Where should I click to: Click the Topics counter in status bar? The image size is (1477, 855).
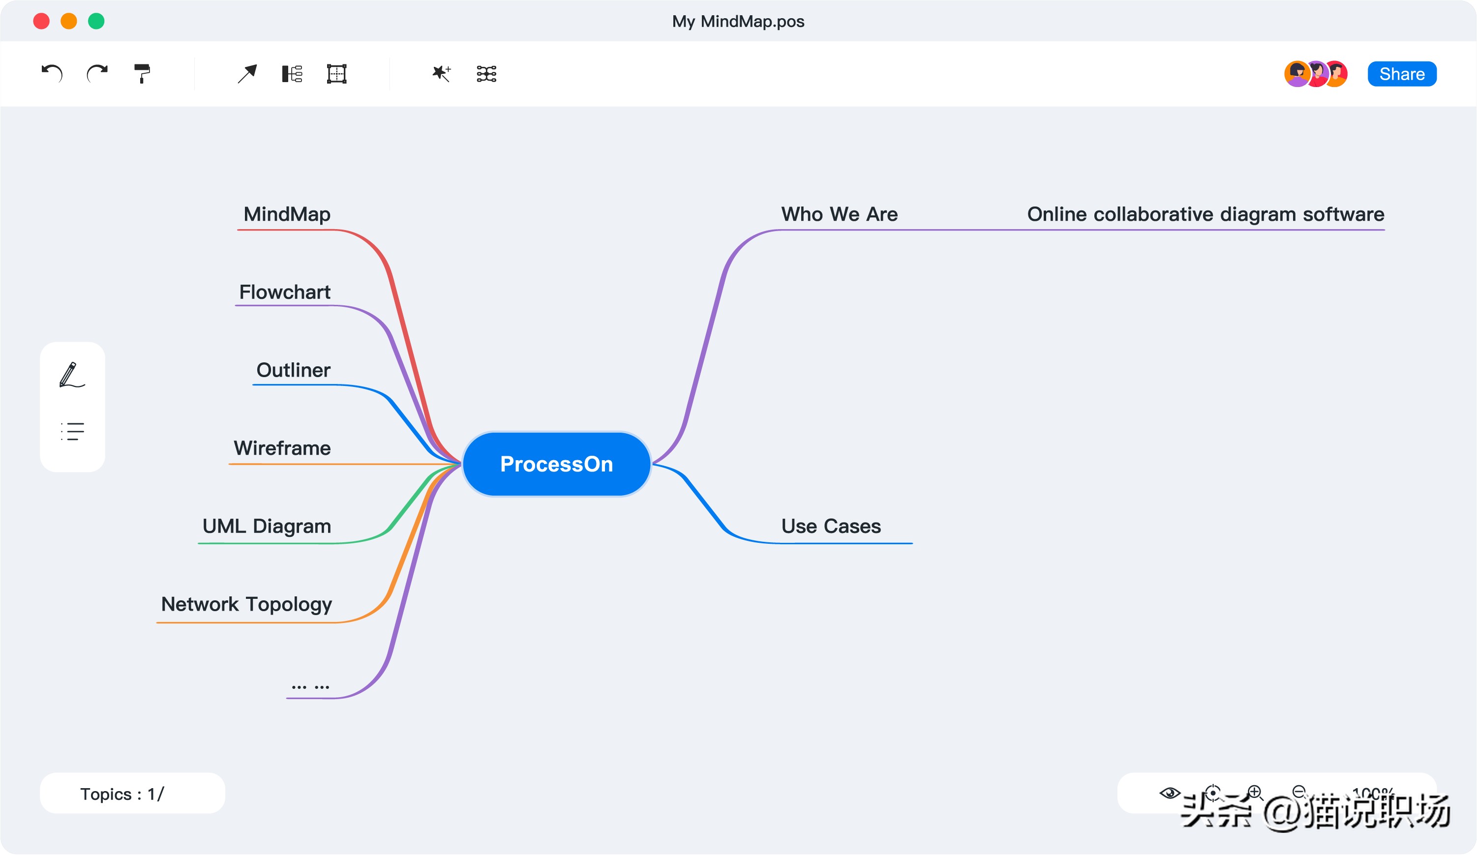tap(122, 794)
